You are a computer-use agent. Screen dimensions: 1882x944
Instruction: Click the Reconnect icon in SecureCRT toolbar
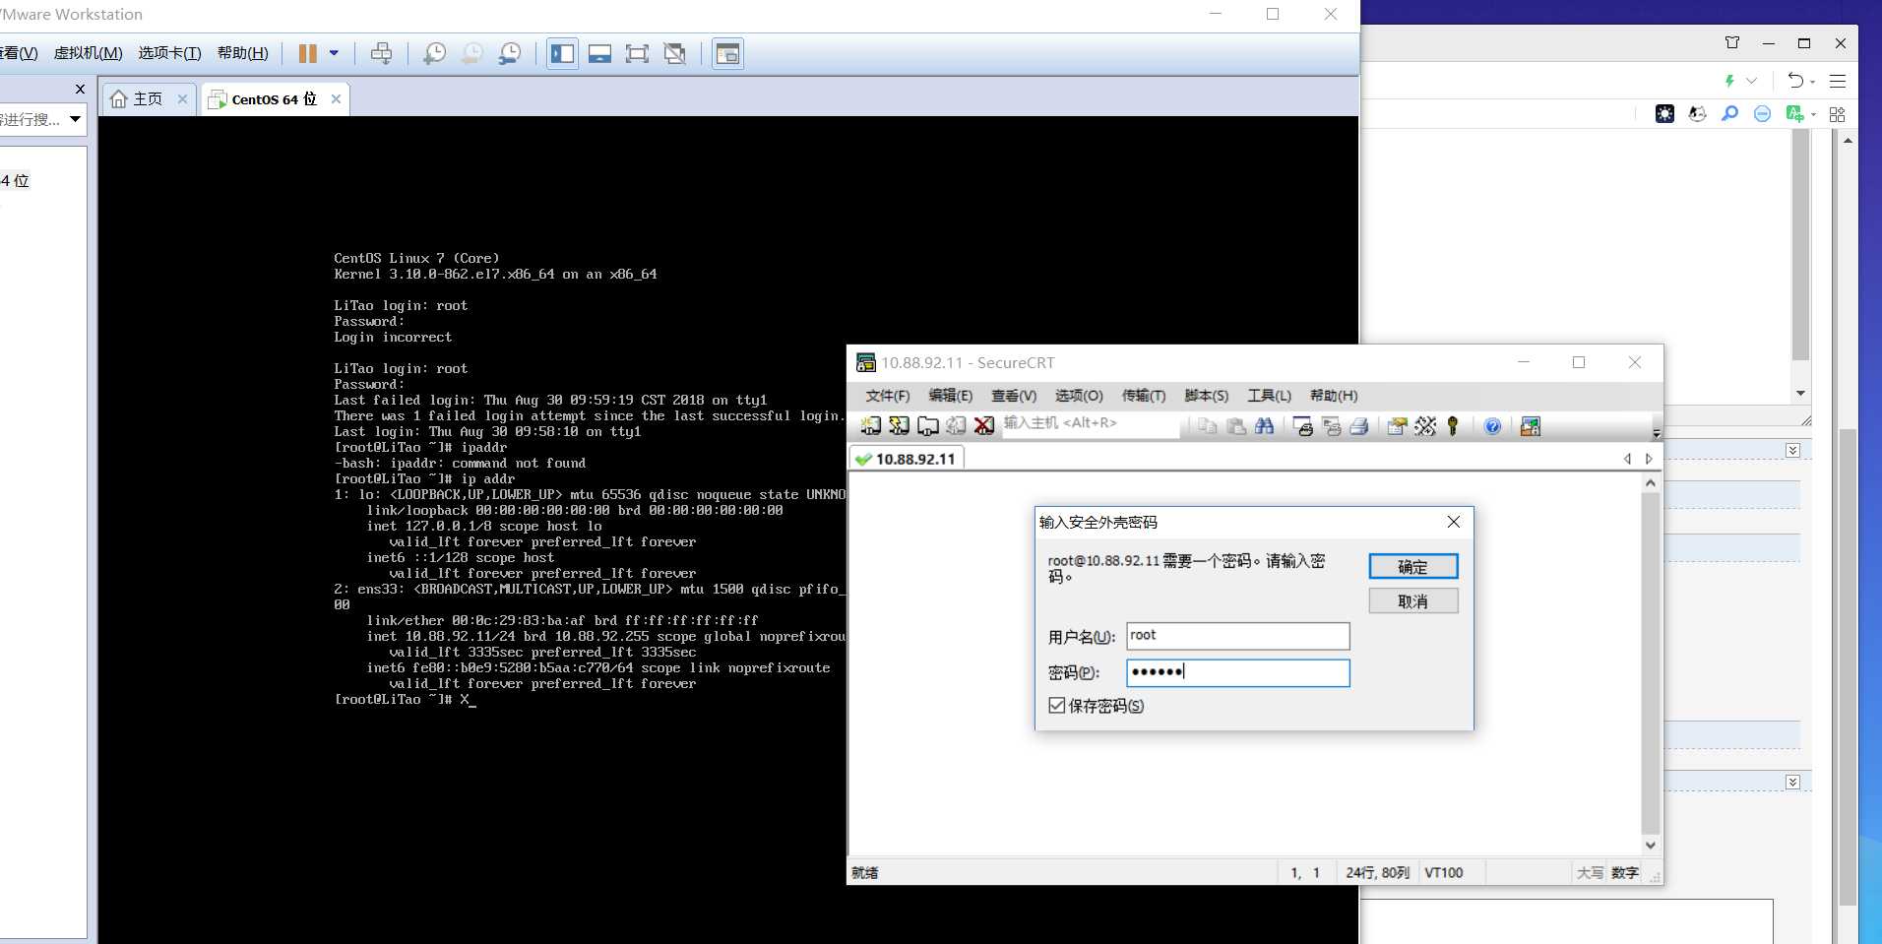click(956, 426)
